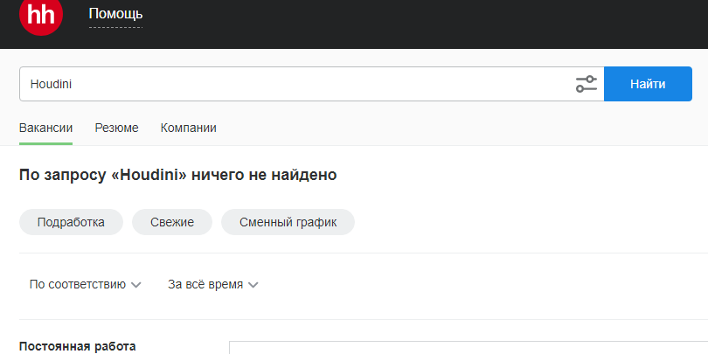This screenshot has width=708, height=354.
Task: Click the Найти search button
Action: (x=648, y=84)
